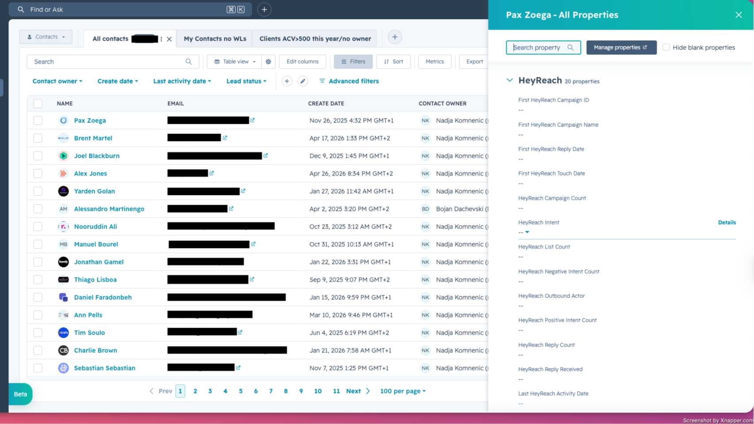
Task: Click the Edit columns button
Action: [303, 61]
